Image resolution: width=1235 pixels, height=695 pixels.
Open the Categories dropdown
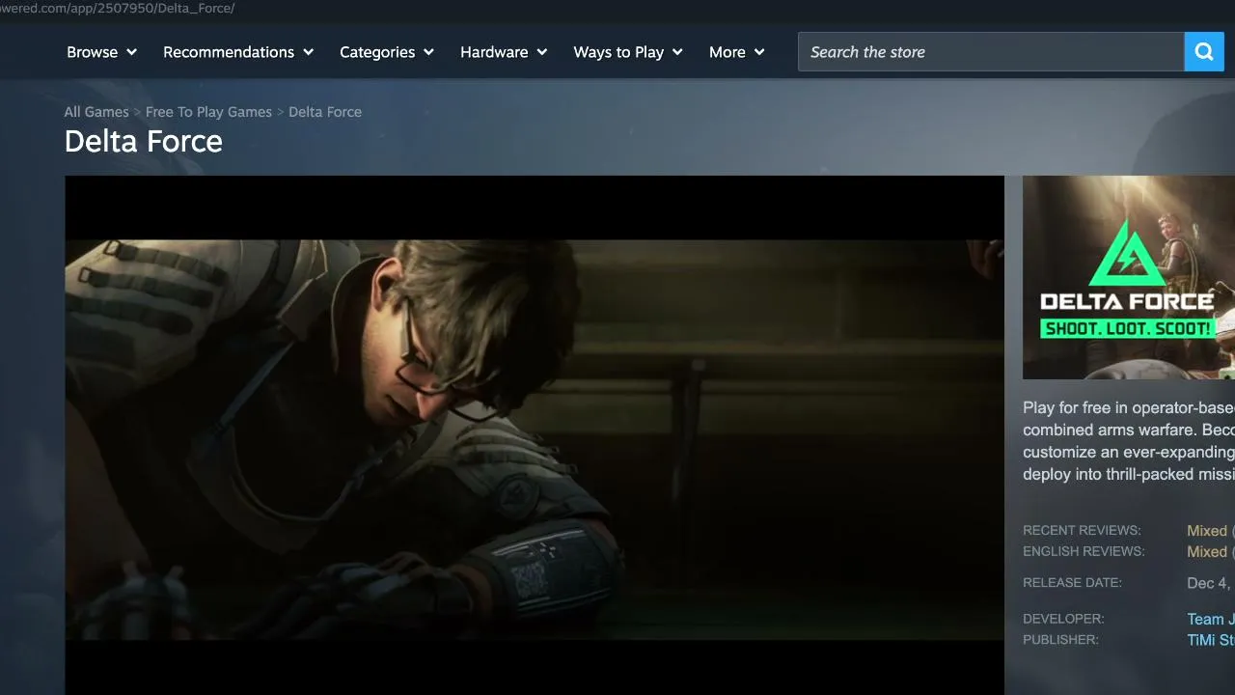point(387,52)
